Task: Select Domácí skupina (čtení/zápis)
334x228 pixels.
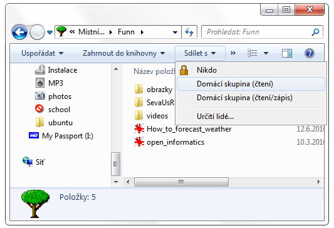Action: 251,98
